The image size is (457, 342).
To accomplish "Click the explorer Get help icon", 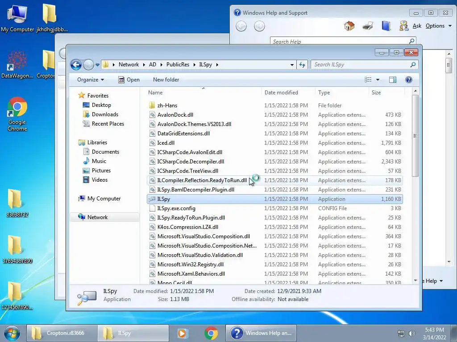I will tap(409, 80).
